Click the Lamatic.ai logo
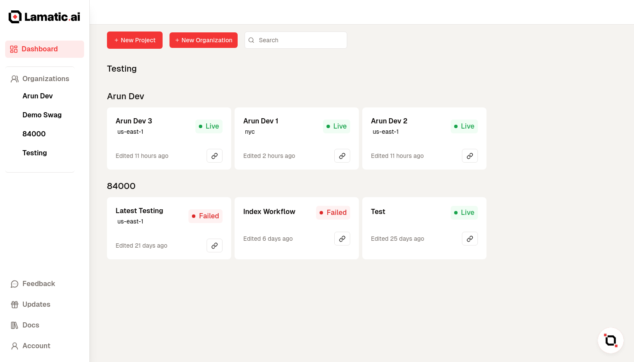 pyautogui.click(x=44, y=17)
